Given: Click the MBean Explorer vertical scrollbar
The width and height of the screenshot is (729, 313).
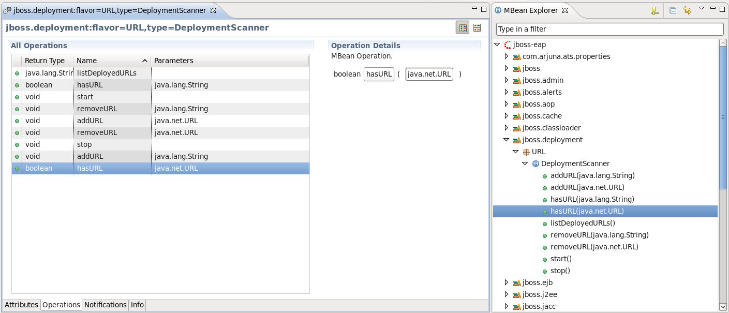Looking at the screenshot, I should coord(723,155).
